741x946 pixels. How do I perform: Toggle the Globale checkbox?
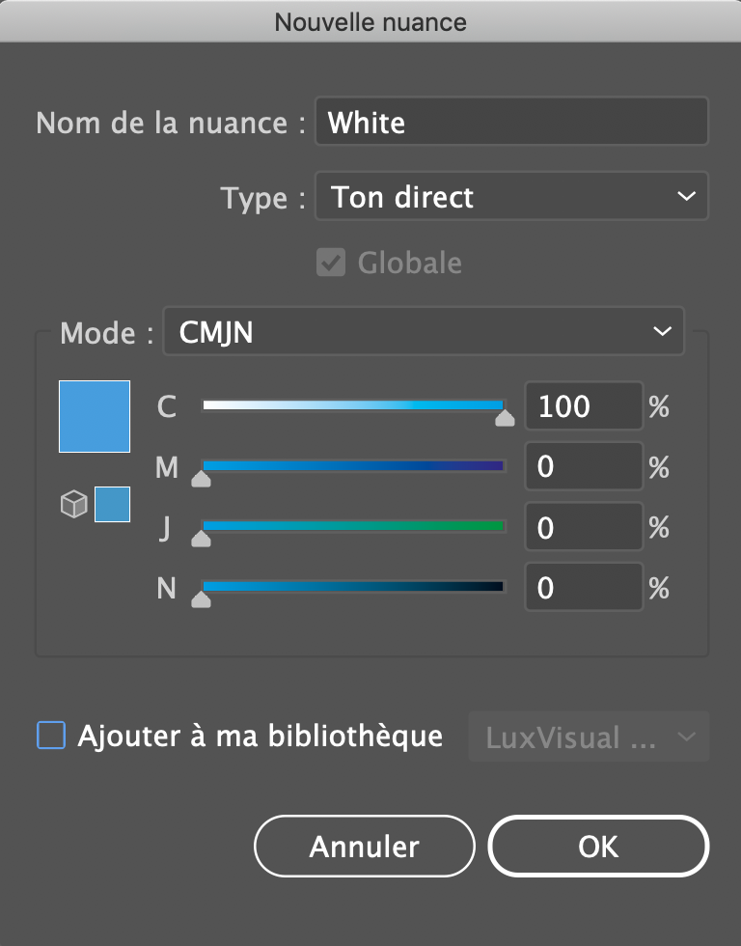coord(331,263)
